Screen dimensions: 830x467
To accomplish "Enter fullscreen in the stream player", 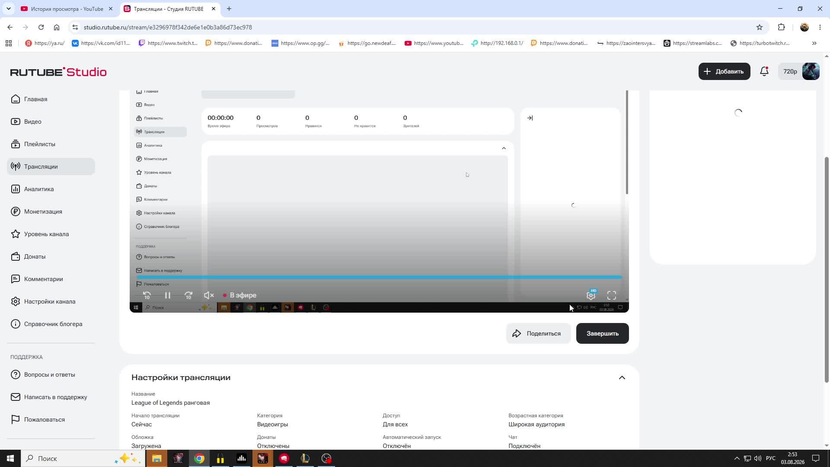I will pyautogui.click(x=612, y=295).
